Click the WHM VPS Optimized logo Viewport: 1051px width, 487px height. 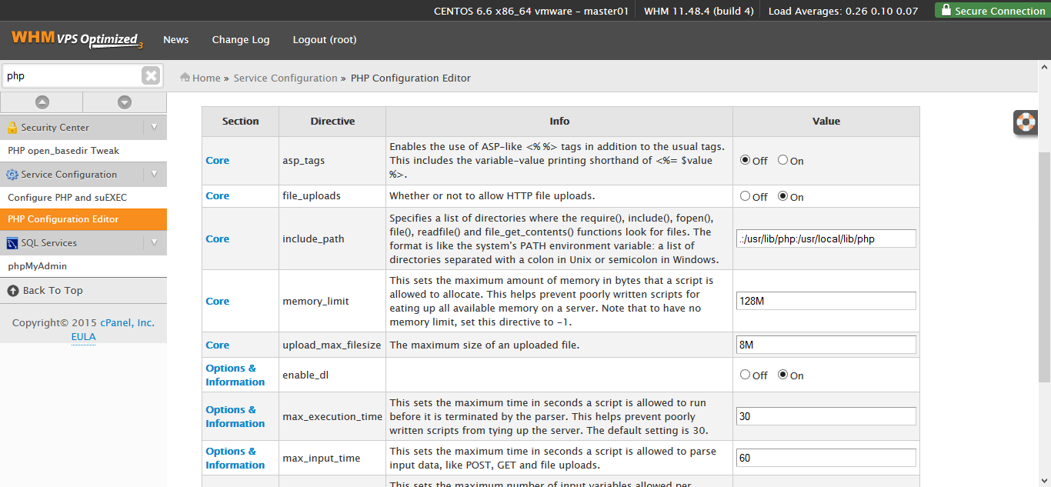click(x=77, y=39)
